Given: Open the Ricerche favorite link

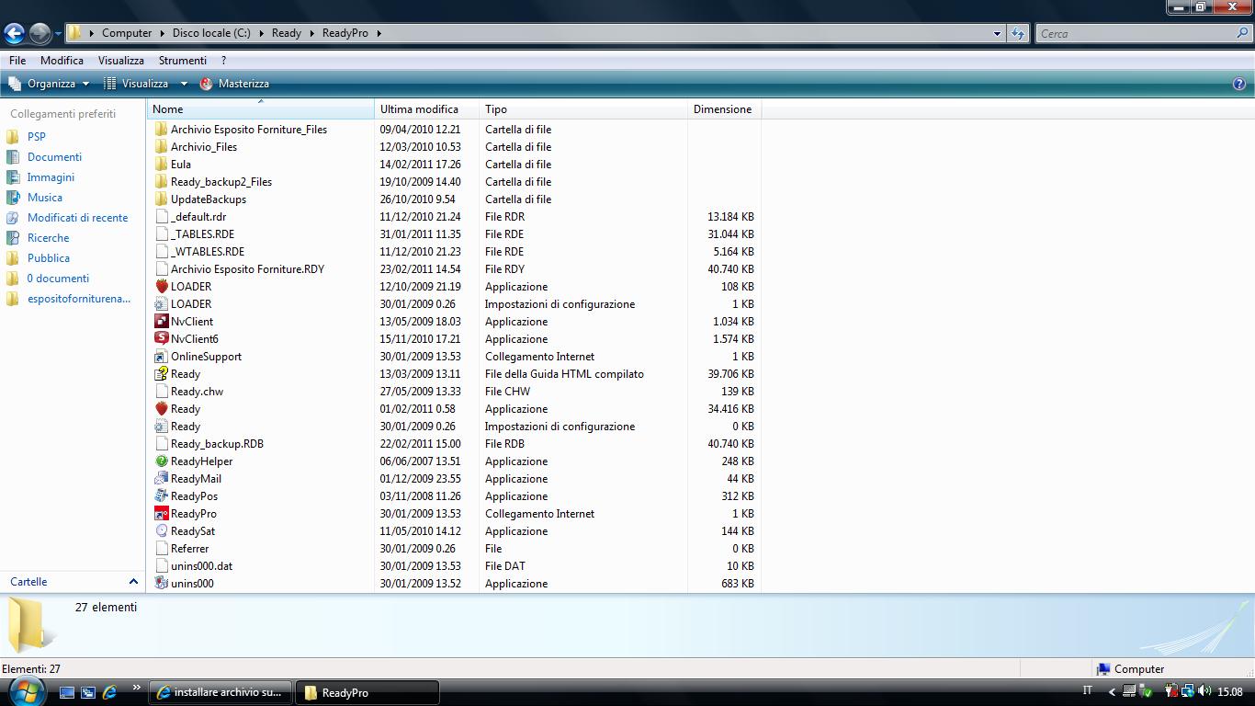Looking at the screenshot, I should tap(48, 238).
